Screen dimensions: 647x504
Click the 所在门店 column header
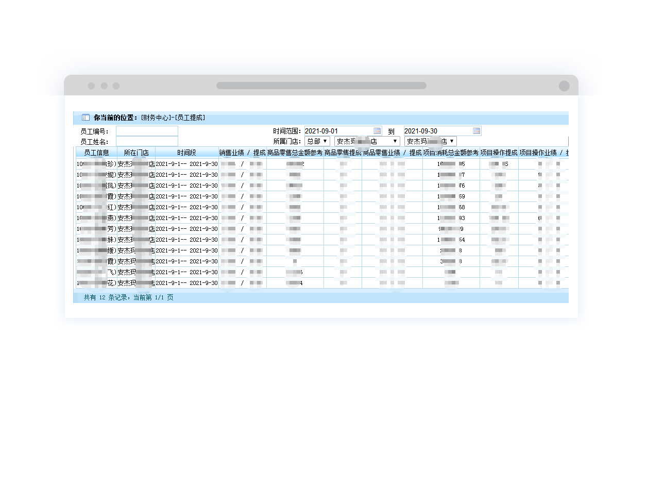click(136, 153)
